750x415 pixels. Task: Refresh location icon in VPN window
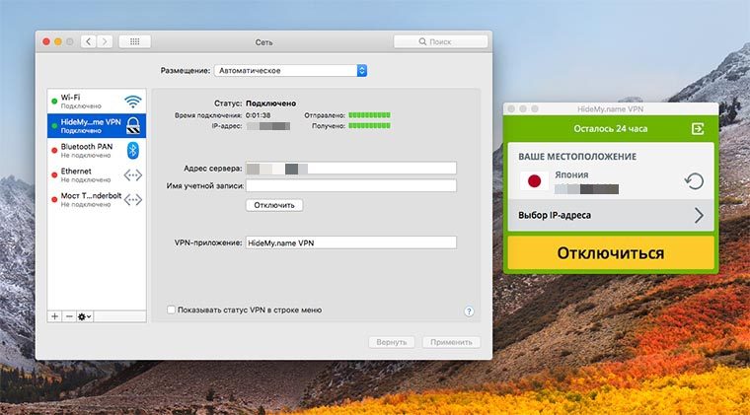[x=694, y=181]
